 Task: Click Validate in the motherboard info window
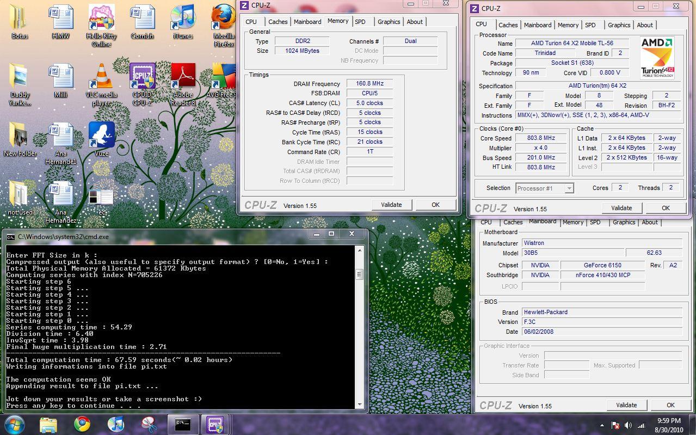[626, 405]
